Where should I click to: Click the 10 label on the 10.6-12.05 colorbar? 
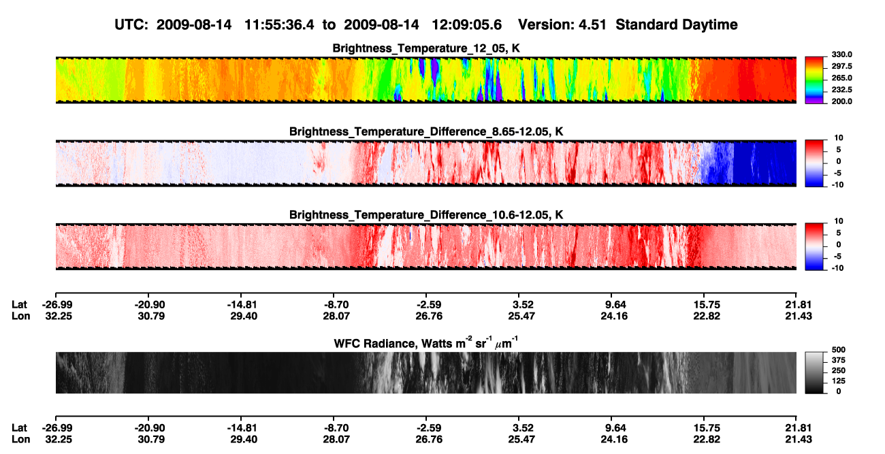[838, 221]
